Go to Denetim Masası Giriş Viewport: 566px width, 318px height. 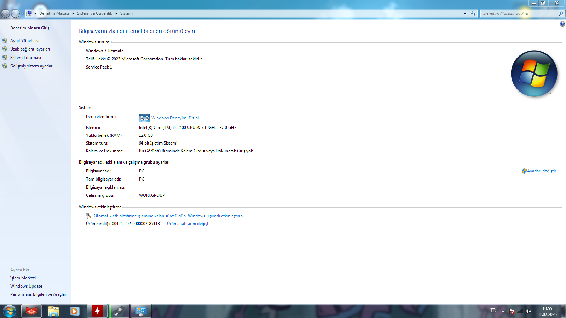click(x=30, y=28)
